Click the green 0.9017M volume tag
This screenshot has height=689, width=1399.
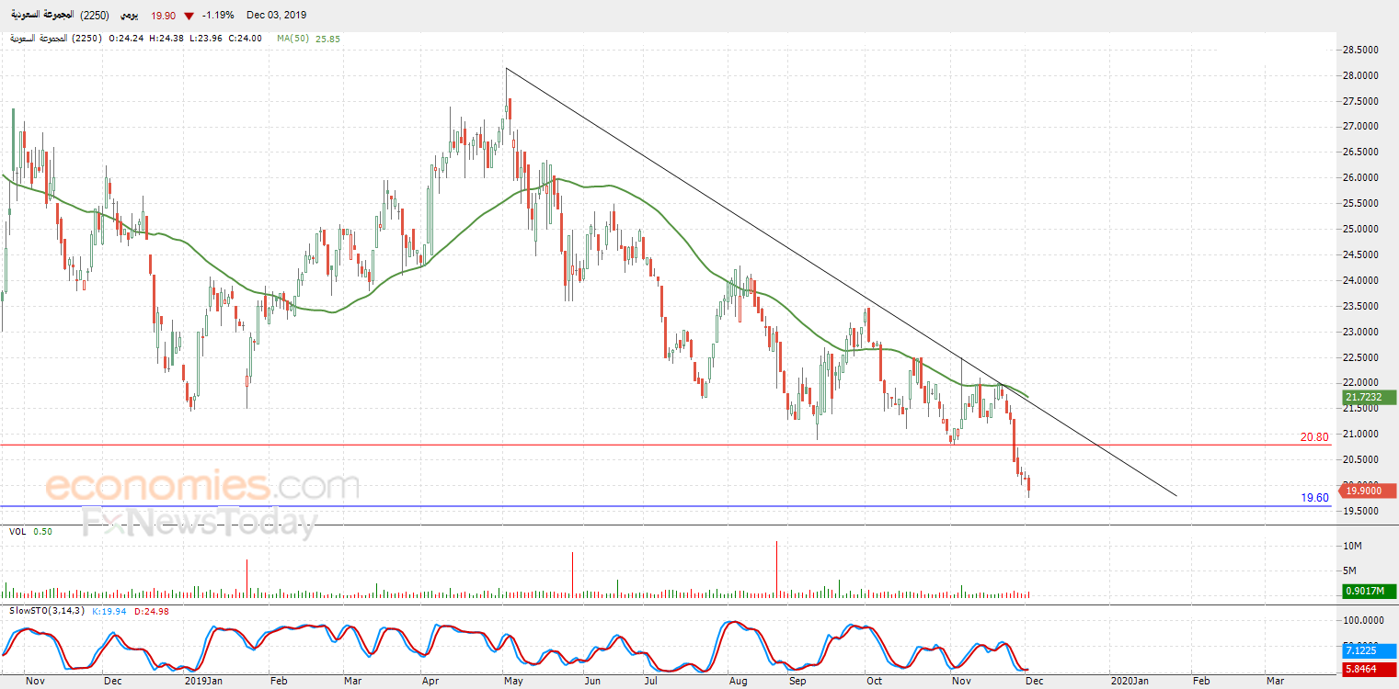[x=1369, y=593]
